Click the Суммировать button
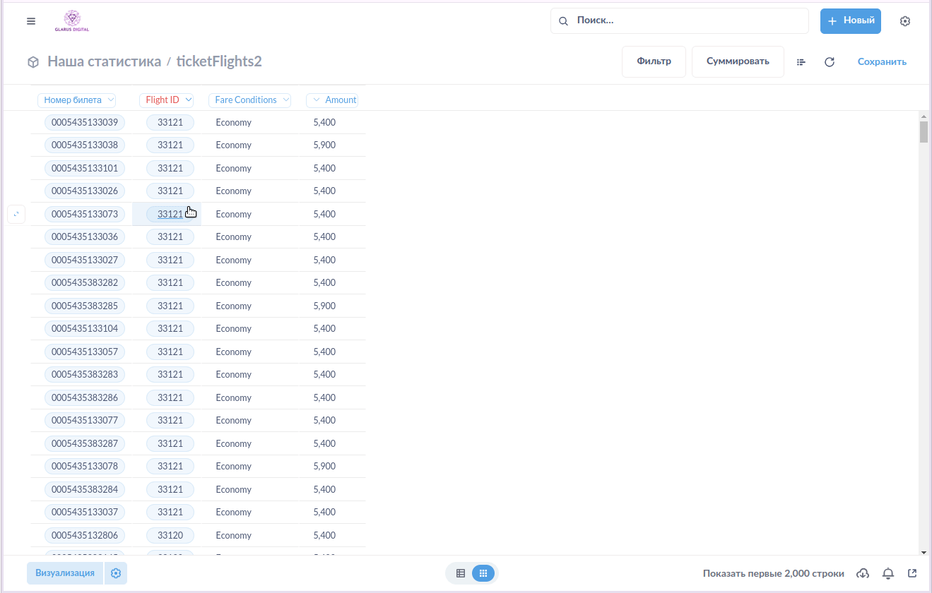932x593 pixels. point(738,61)
